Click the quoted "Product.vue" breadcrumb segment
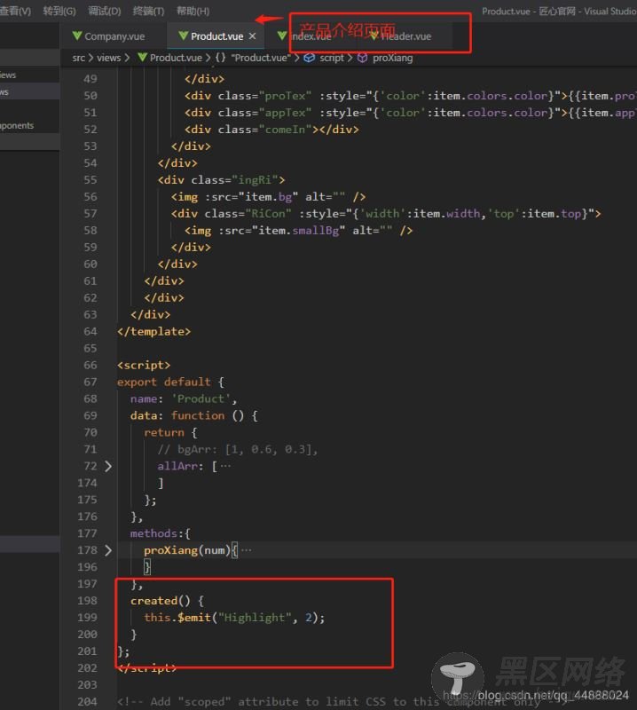 261,58
